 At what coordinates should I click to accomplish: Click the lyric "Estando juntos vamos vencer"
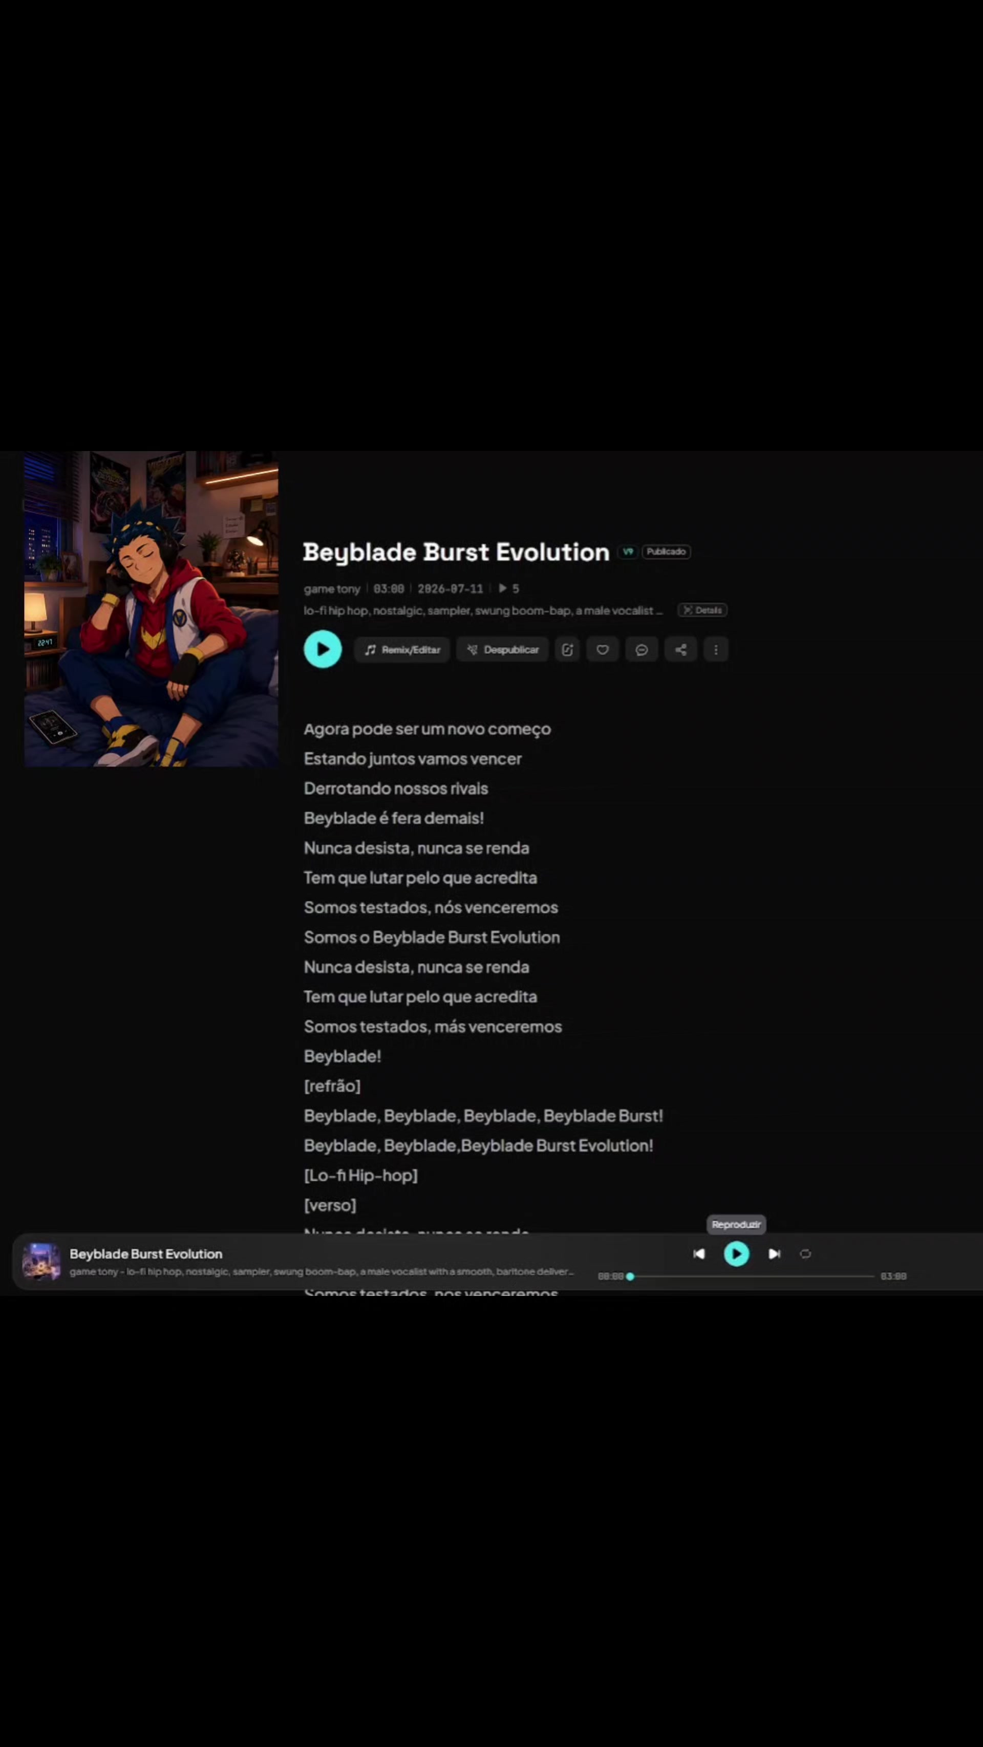pyautogui.click(x=413, y=759)
